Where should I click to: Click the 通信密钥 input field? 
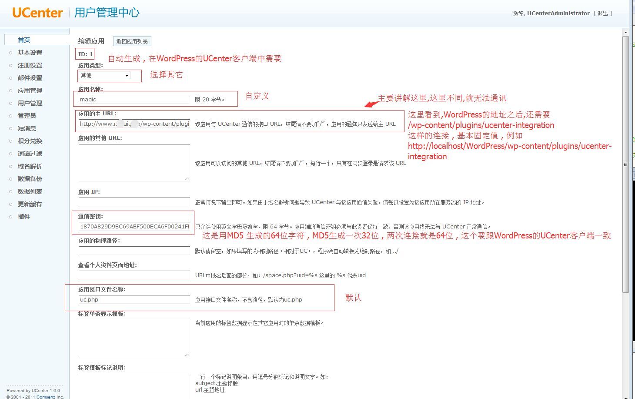(x=134, y=226)
